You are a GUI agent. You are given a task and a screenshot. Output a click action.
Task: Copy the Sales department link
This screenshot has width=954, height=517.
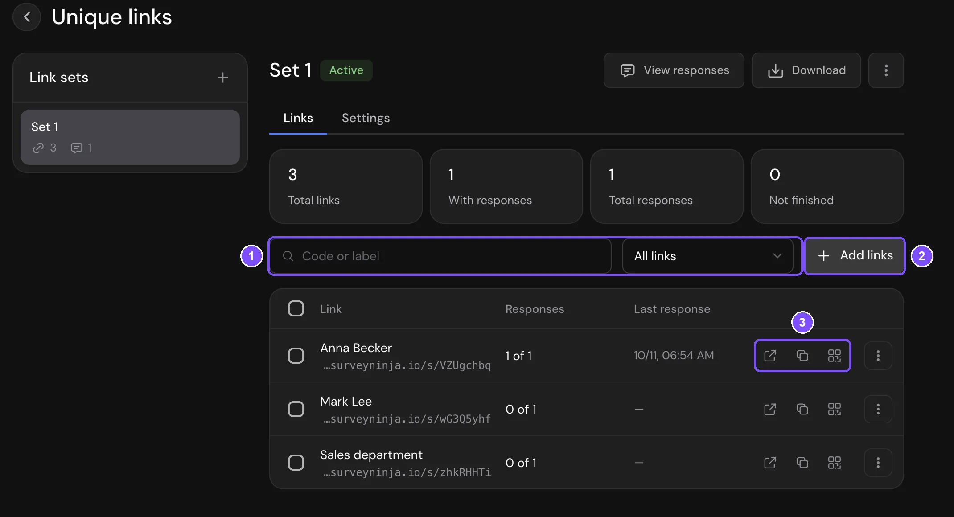[802, 463]
